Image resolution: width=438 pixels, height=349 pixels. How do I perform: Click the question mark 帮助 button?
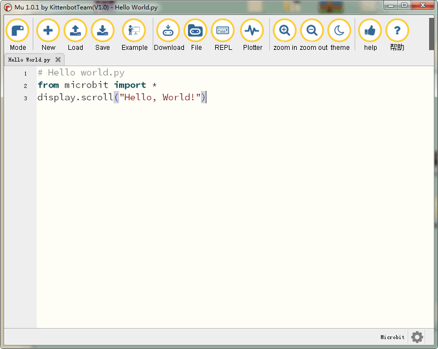pos(397,31)
